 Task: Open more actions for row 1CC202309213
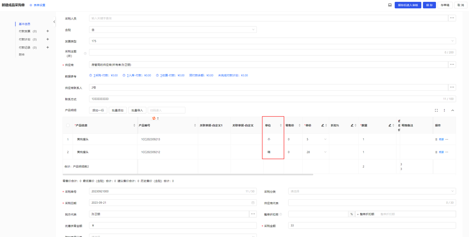click(x=447, y=139)
